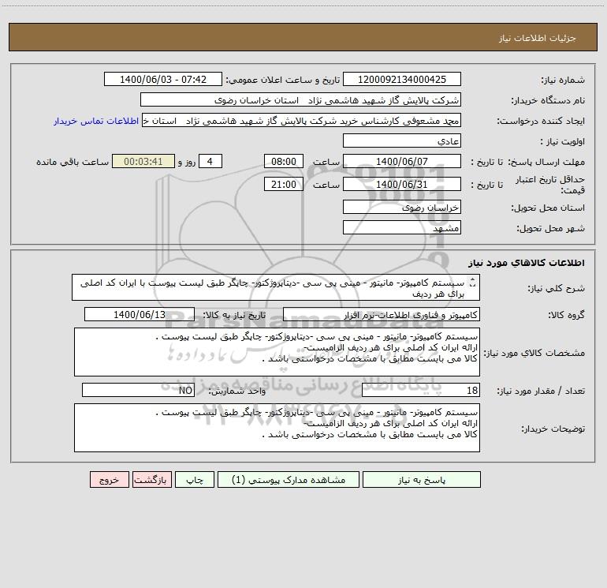Click the announcement date field 1400/06/03 - 07:42
607x588 pixels.
163,79
